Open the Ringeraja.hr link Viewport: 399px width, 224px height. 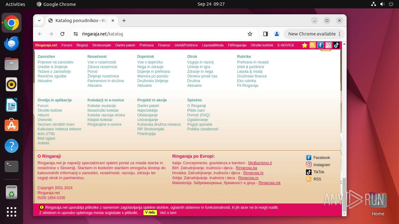coord(253,173)
